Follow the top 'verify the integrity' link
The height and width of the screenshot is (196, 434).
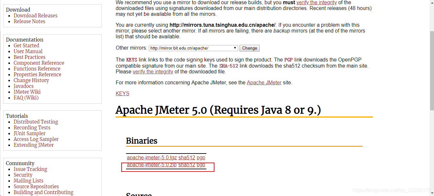[x=317, y=3]
